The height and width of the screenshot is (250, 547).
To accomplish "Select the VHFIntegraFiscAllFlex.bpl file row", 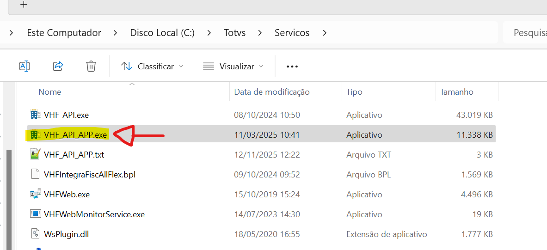I will pos(90,174).
